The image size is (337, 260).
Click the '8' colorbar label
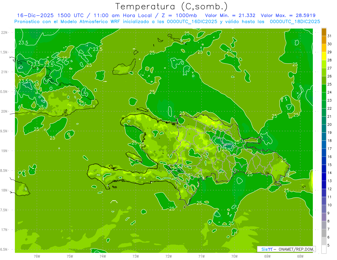click(329, 221)
